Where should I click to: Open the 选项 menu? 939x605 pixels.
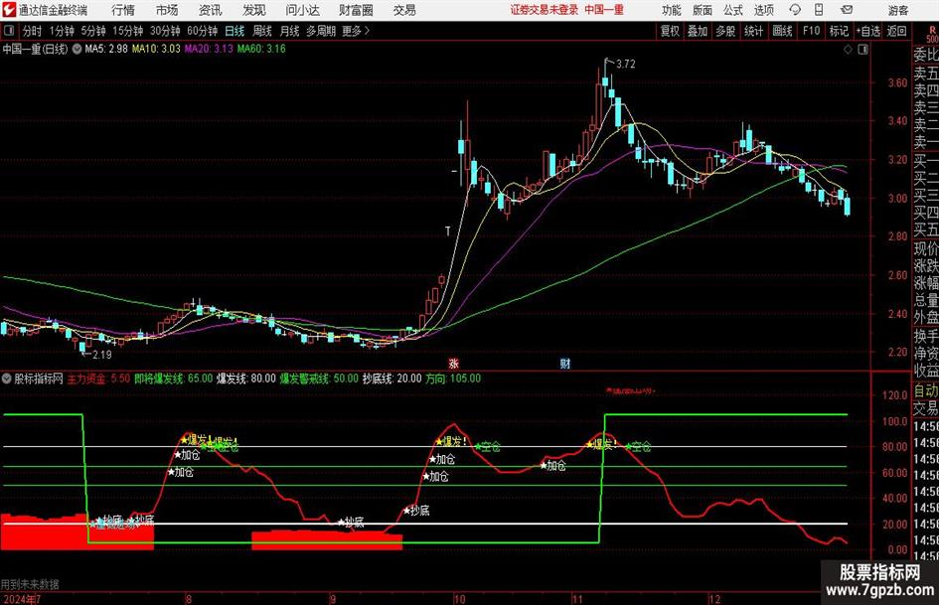[763, 10]
